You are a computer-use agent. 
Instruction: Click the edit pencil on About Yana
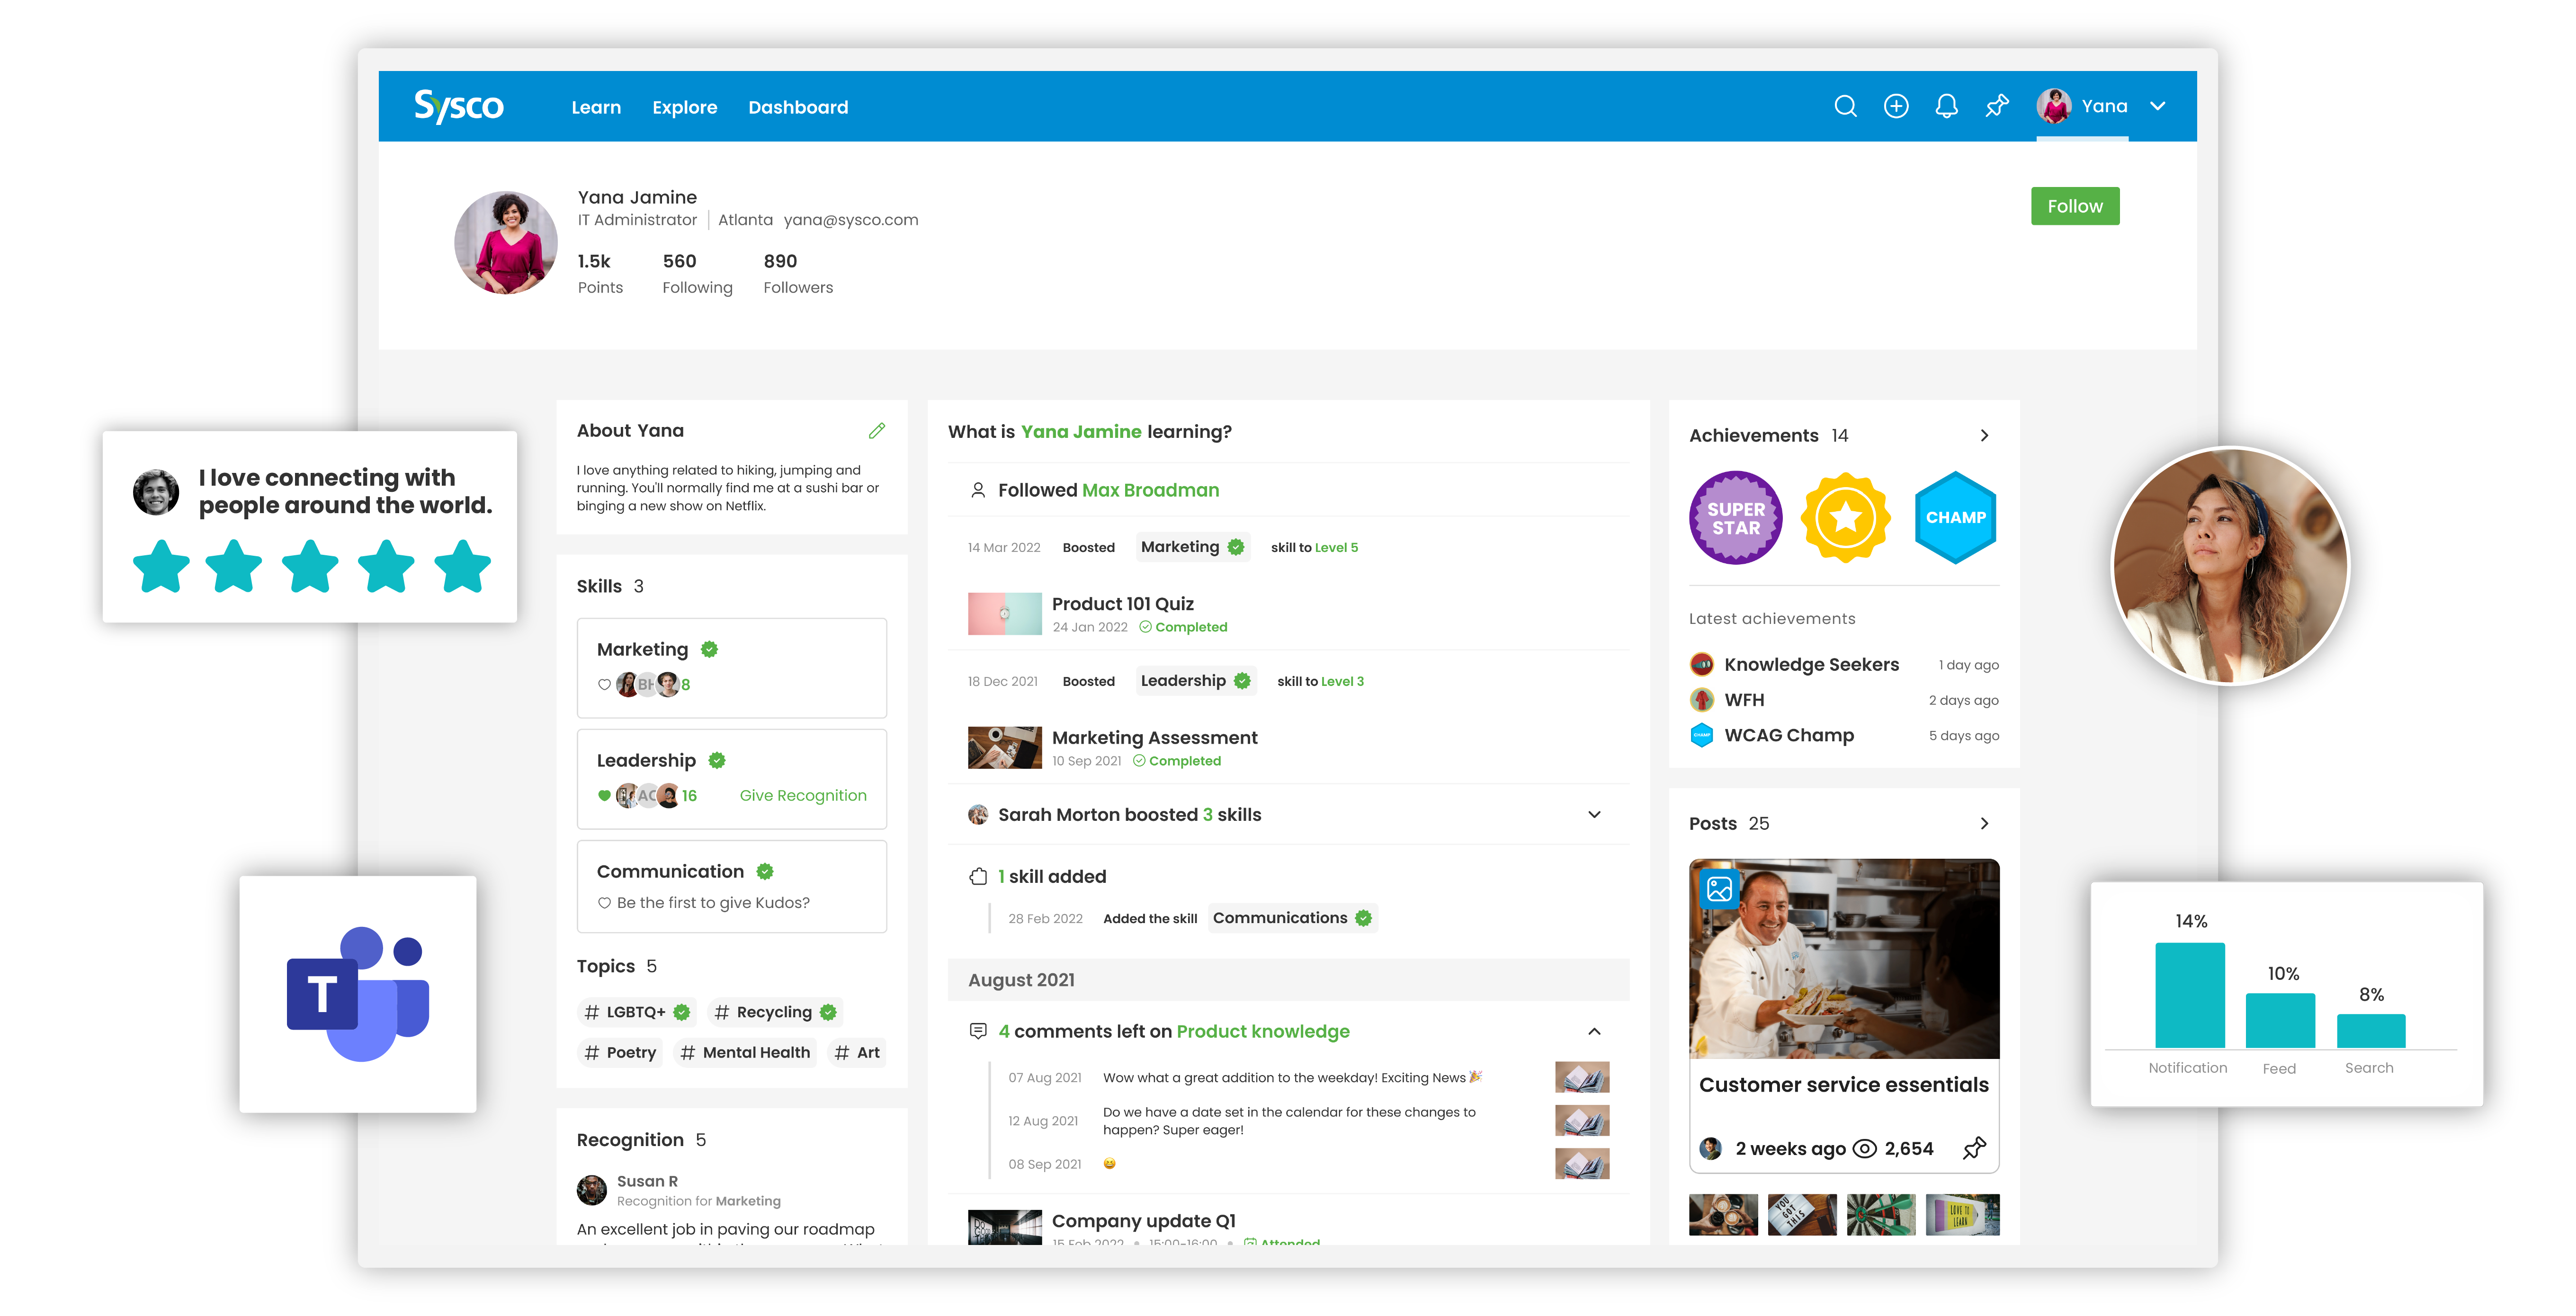(877, 430)
